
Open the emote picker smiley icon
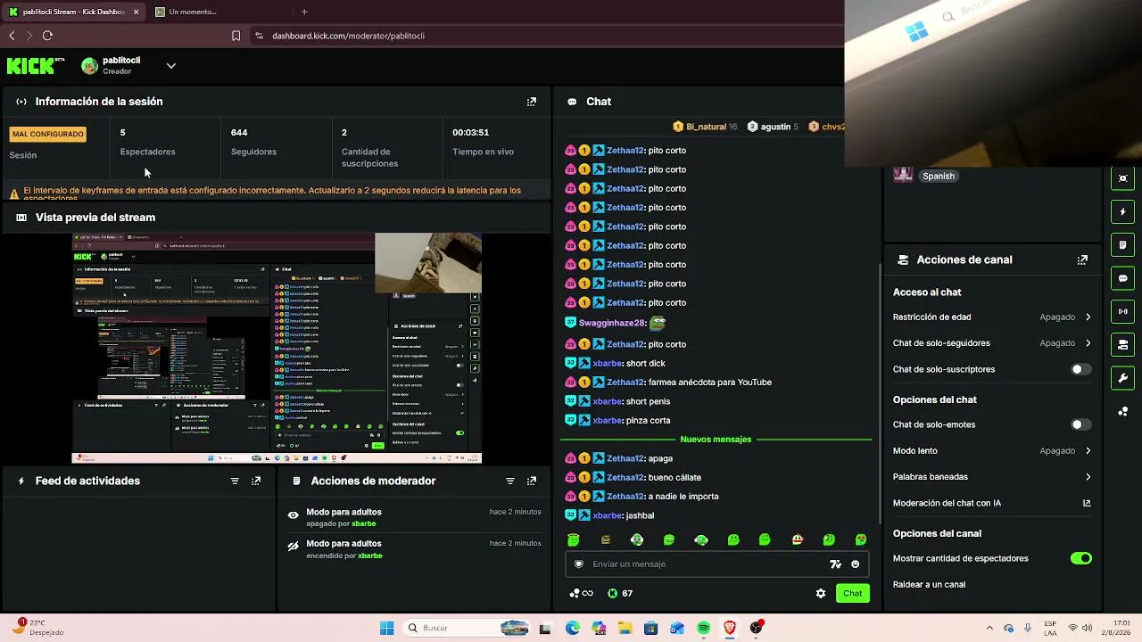856,564
